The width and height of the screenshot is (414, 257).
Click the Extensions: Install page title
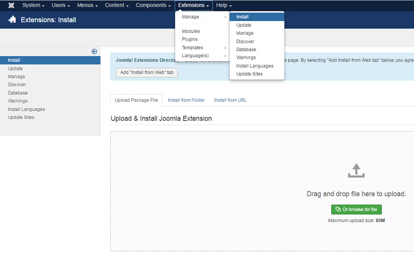coord(49,20)
